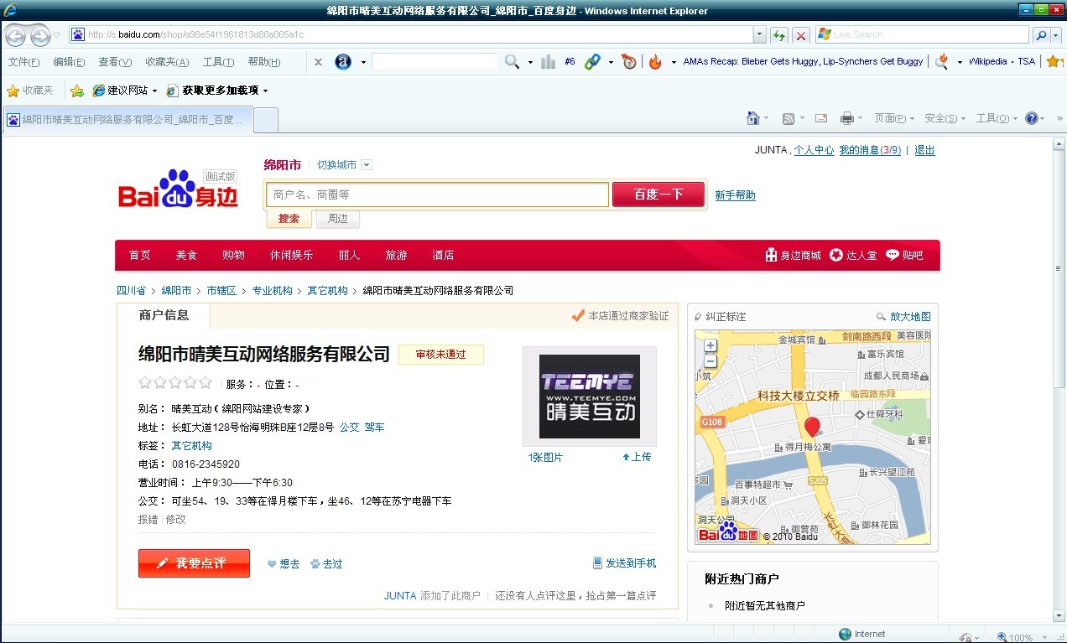This screenshot has height=643, width=1067.
Task: Click the Print icon in command bar
Action: (847, 118)
